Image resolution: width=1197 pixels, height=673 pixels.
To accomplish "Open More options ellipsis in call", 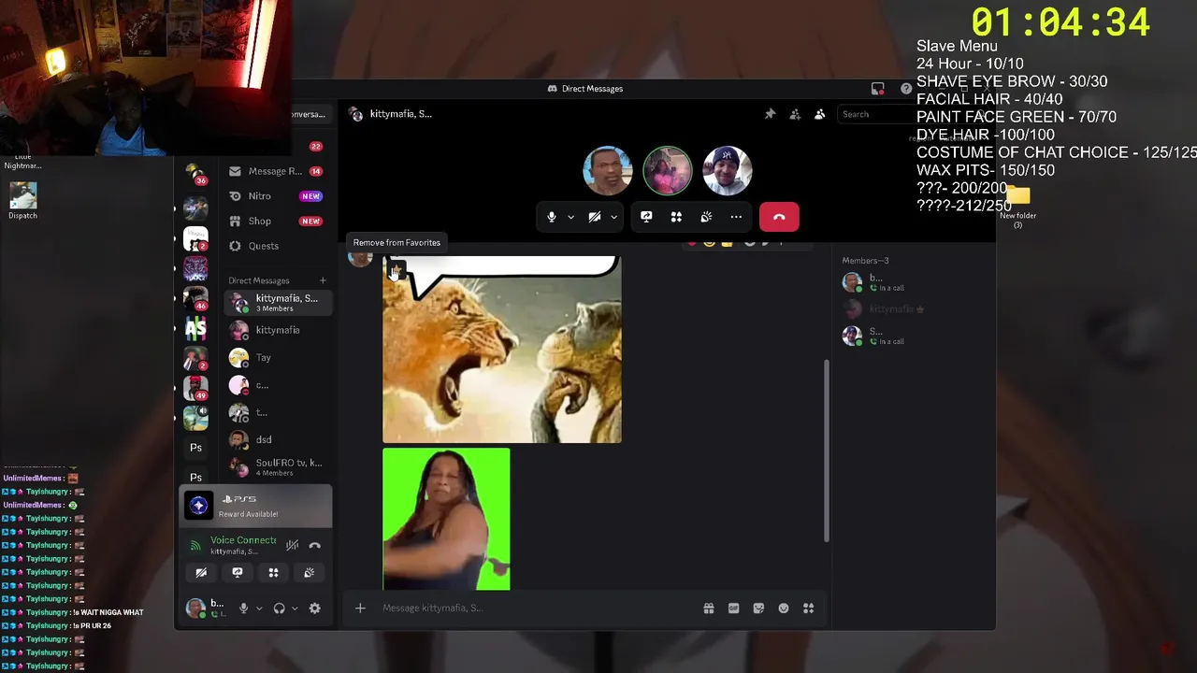I will click(736, 217).
